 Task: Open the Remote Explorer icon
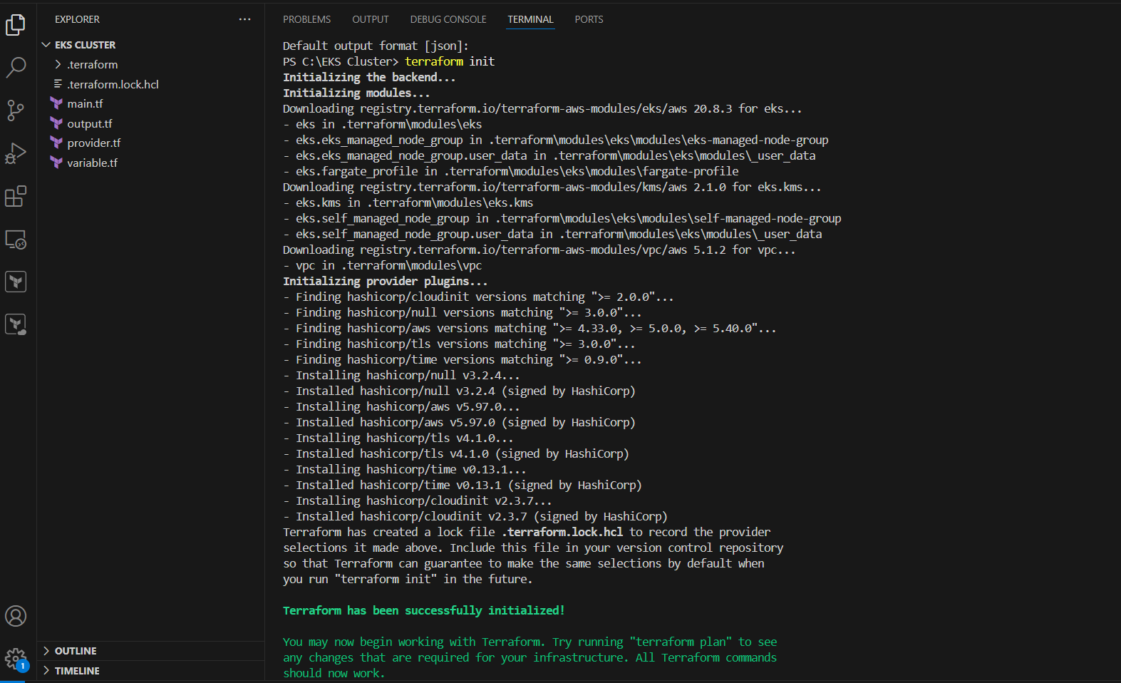16,240
